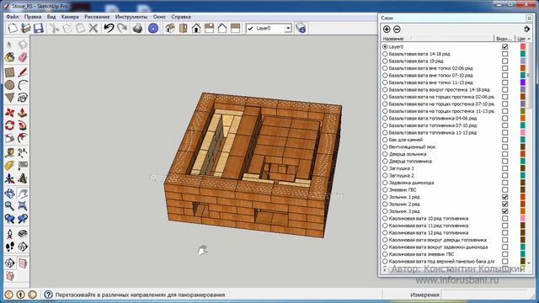This screenshot has height=303, width=539.
Task: Select the Push/Pull tool
Action: [x=23, y=113]
